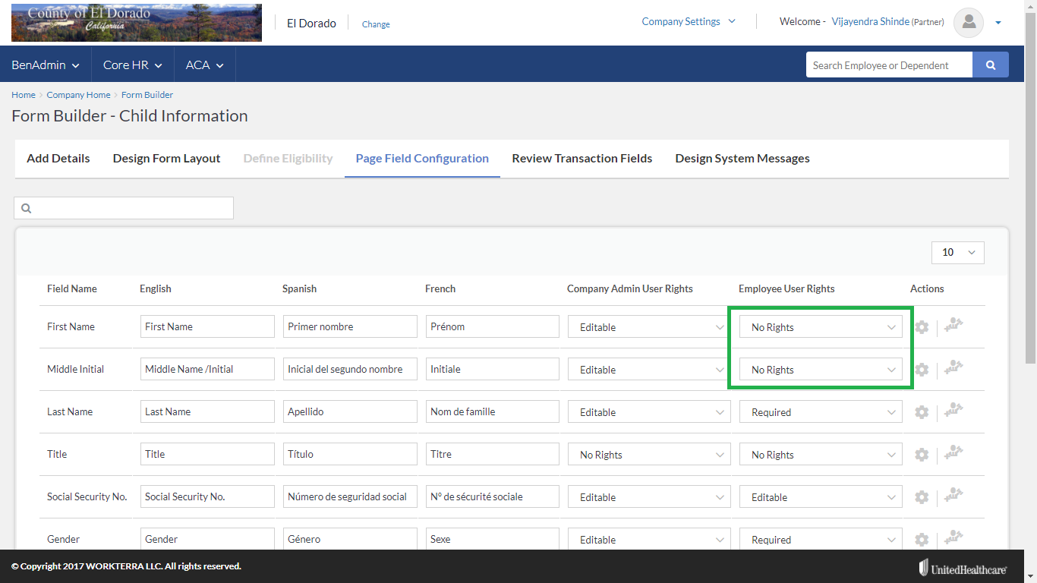Click the English input for First Name
The width and height of the screenshot is (1037, 583).
(x=207, y=326)
